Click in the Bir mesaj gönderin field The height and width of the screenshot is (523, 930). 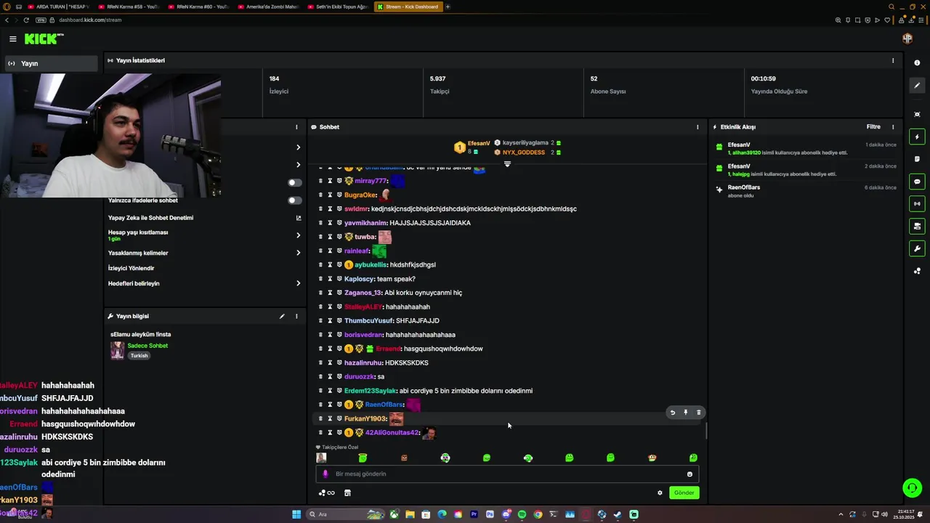pos(507,474)
